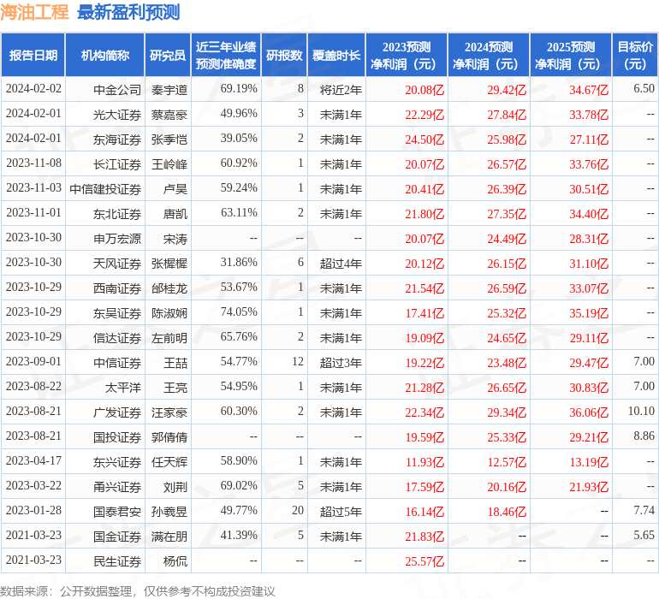Click researcher name 秦宇道
This screenshot has height=599, width=659.
(x=169, y=90)
